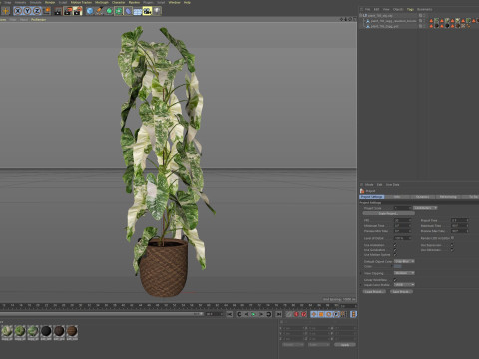The height and width of the screenshot is (359, 479).
Task: Click go to previous key button
Action: click(239, 314)
